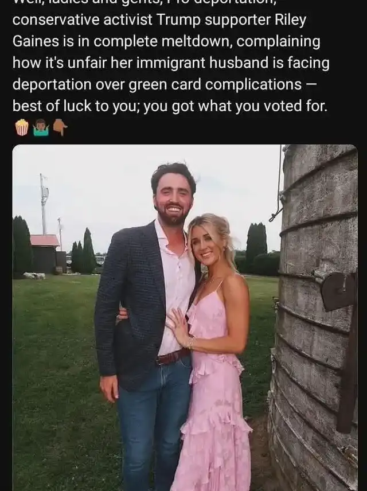Open the attached couple photo
This screenshot has width=367, height=491.
[185, 318]
